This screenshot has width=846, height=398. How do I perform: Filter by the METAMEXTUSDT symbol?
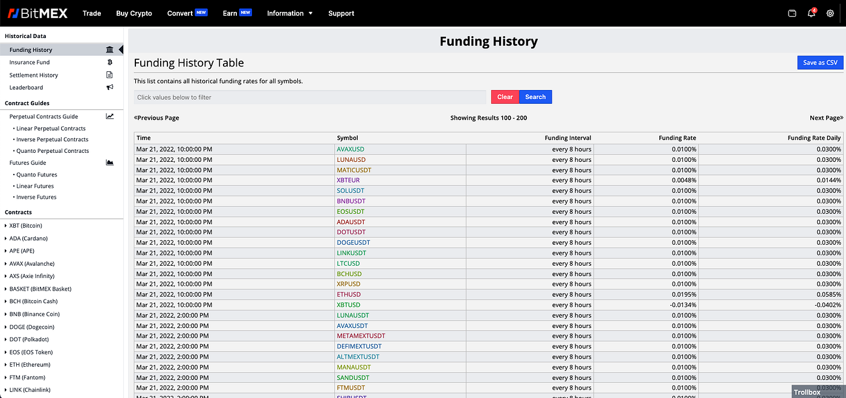(x=361, y=336)
